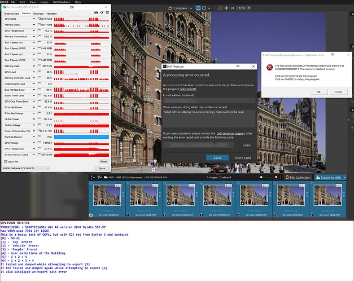Switch to the Advanced tab in GPU-Z

click(38, 12)
